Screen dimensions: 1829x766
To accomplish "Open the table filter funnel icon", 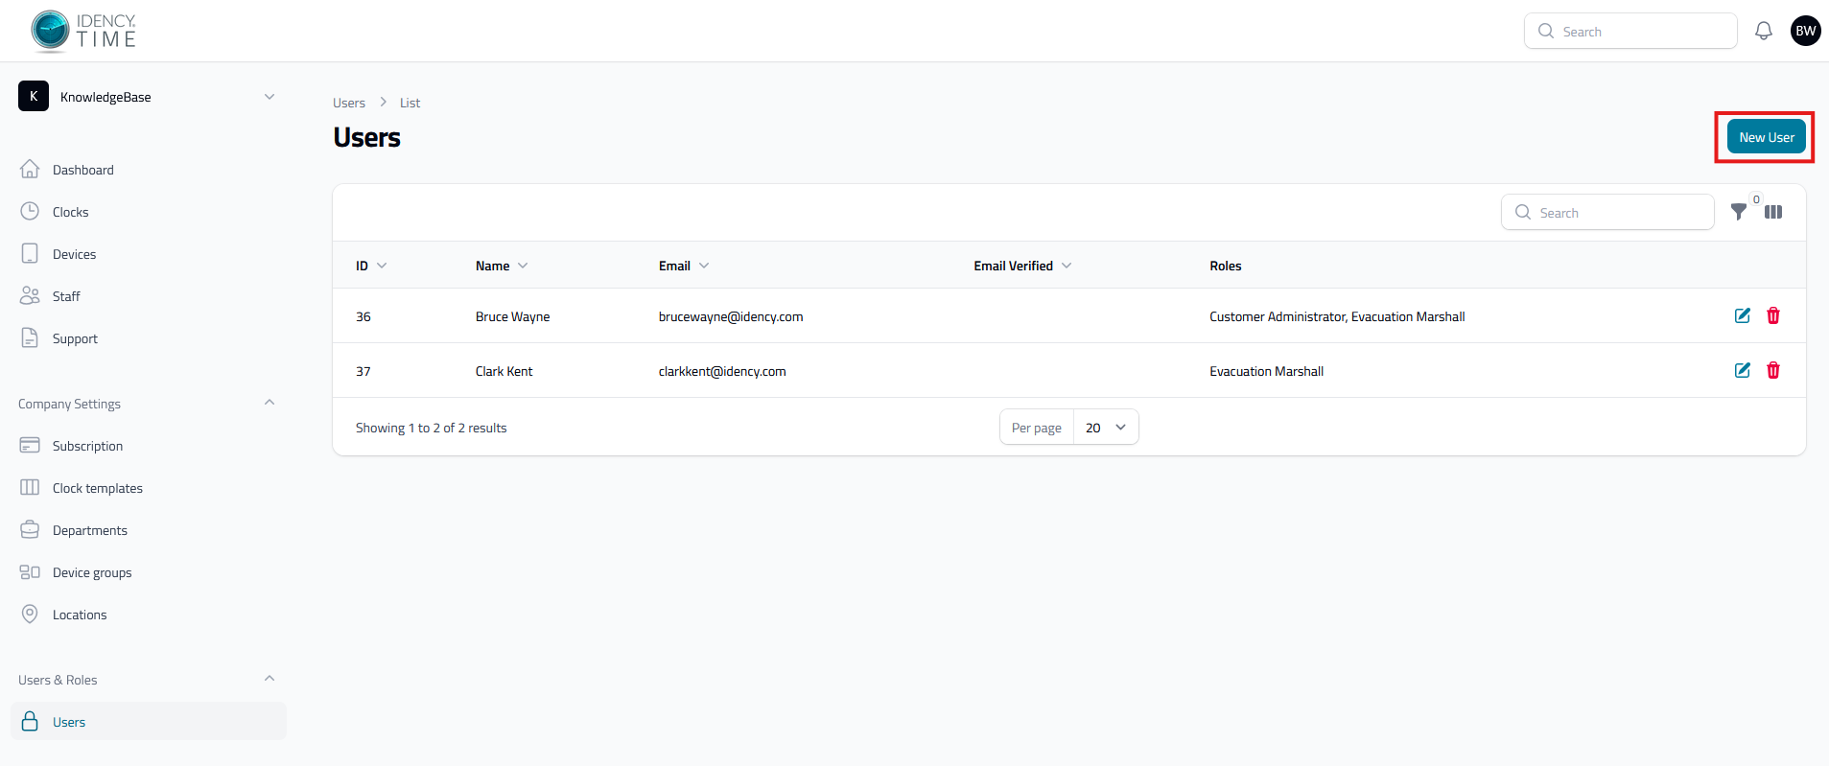I will tap(1738, 212).
